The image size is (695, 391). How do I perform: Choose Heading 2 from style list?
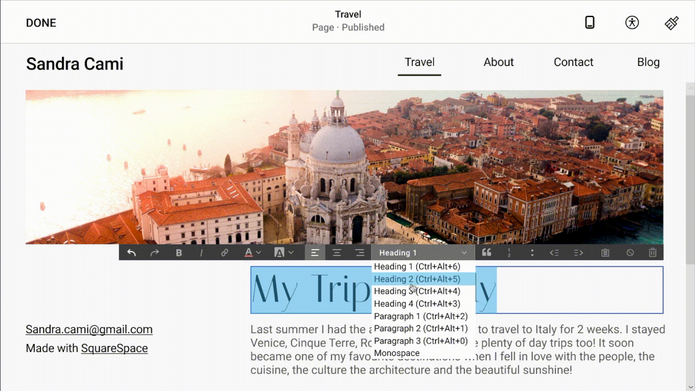417,279
